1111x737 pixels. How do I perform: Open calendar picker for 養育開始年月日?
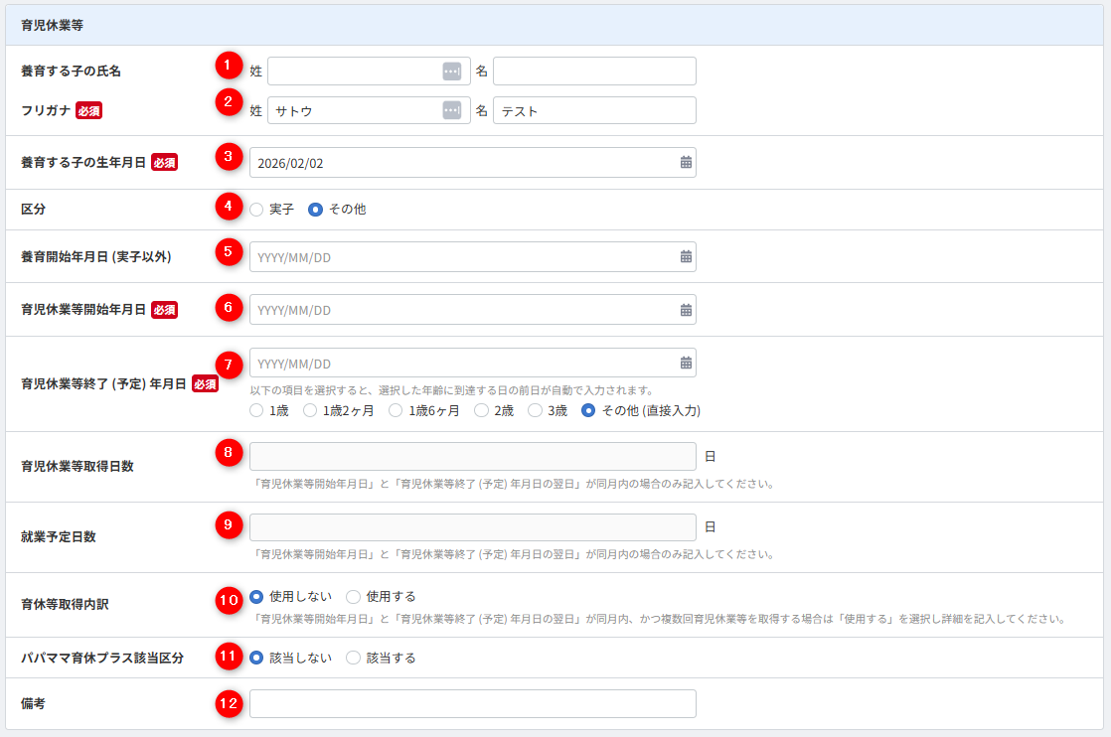coord(686,256)
